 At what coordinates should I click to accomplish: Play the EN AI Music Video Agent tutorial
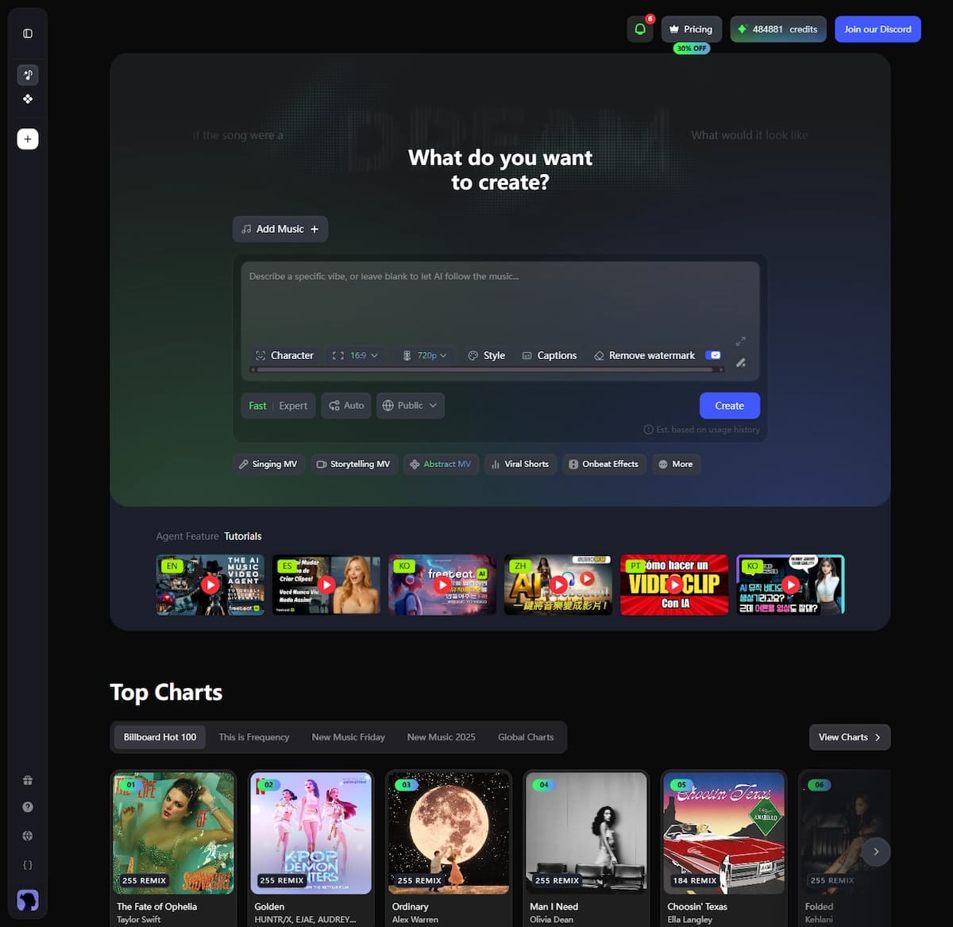click(x=210, y=585)
